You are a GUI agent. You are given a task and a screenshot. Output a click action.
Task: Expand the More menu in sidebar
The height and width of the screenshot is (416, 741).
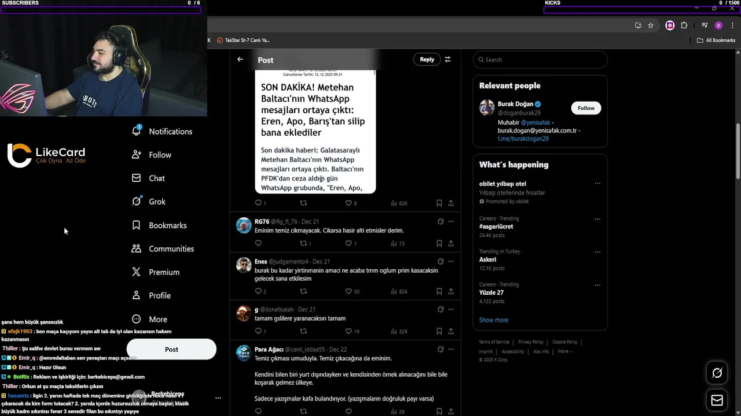(x=149, y=319)
